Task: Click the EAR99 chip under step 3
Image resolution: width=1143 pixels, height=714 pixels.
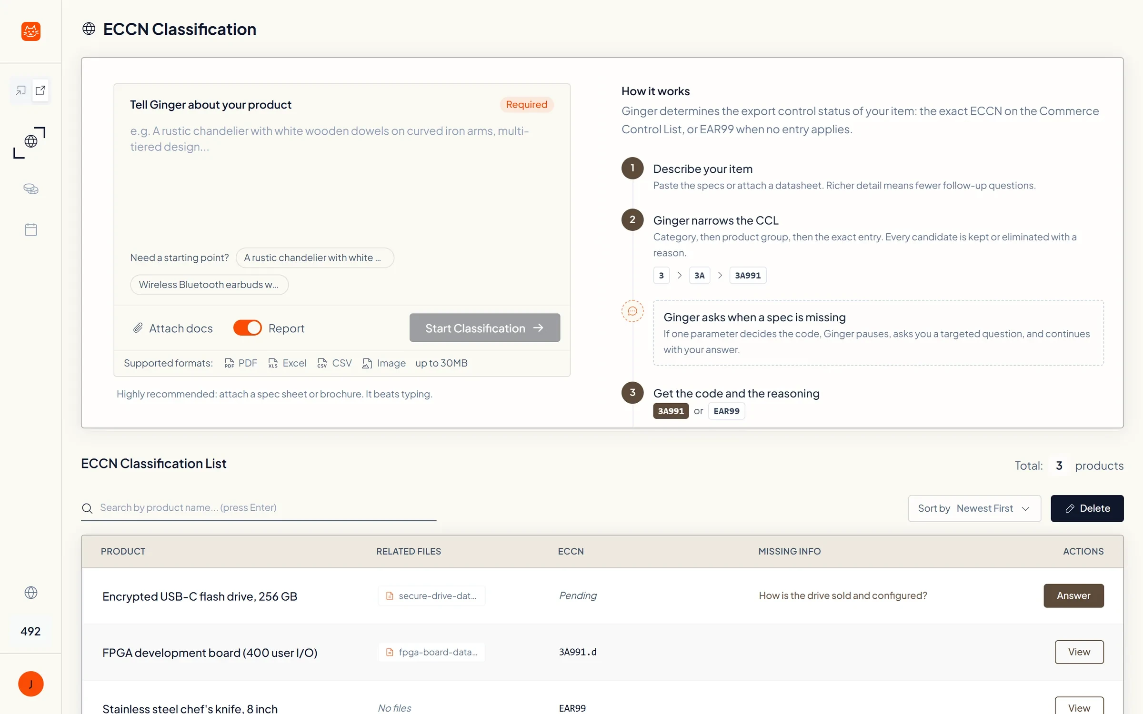Action: 726,411
